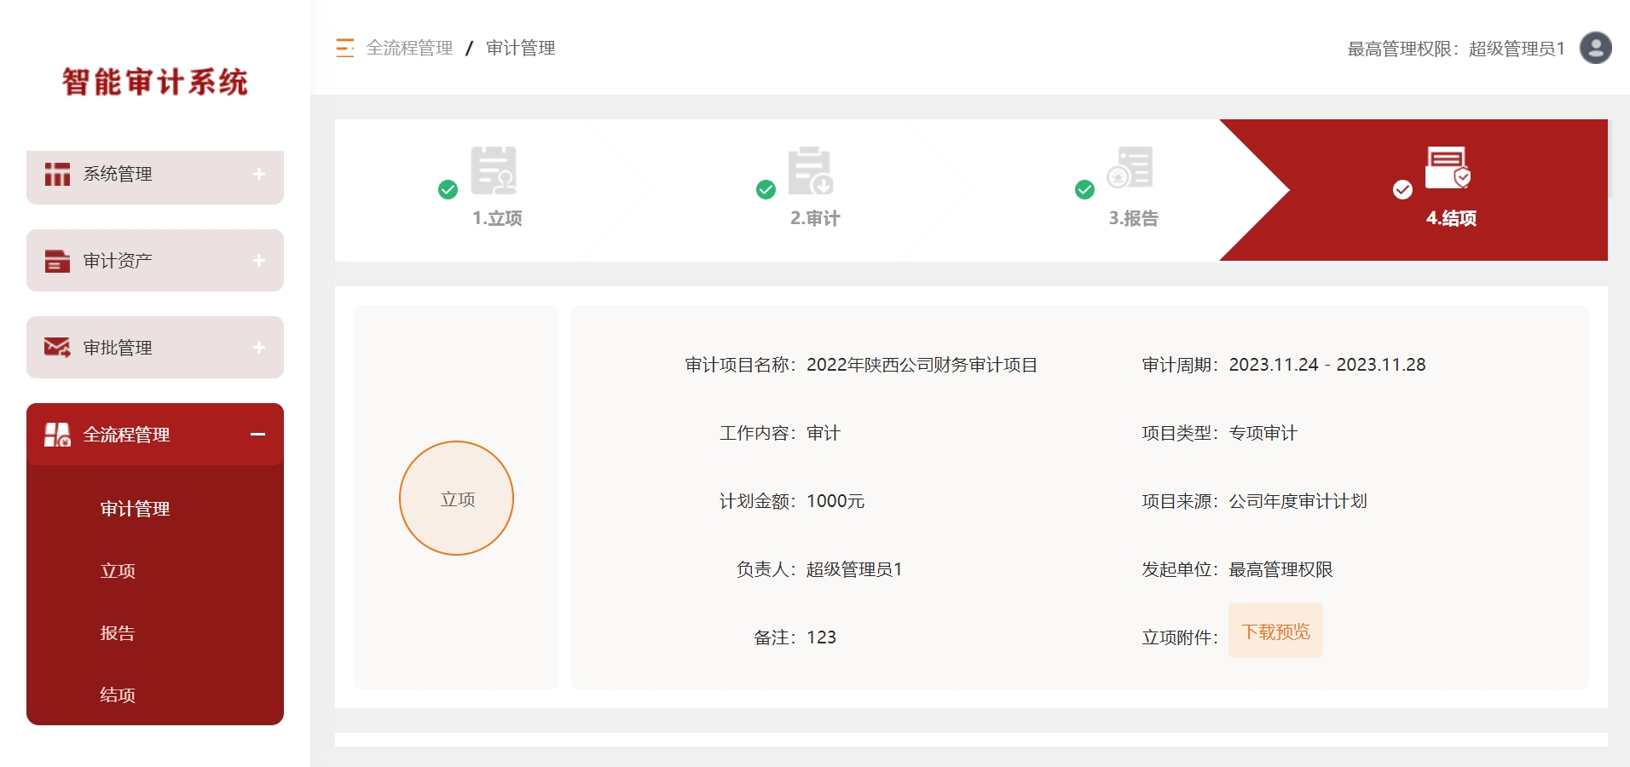Open the user avatar profile icon

[x=1595, y=48]
